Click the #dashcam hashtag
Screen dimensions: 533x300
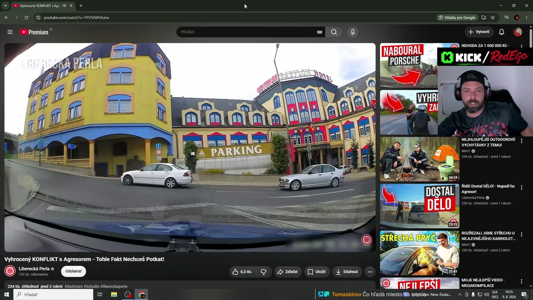pyautogui.click(x=73, y=287)
